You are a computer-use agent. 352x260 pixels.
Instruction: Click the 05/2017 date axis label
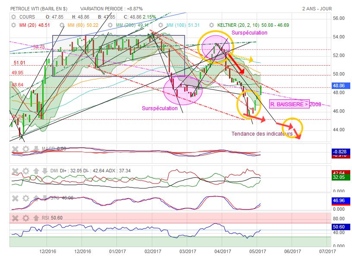258,251
